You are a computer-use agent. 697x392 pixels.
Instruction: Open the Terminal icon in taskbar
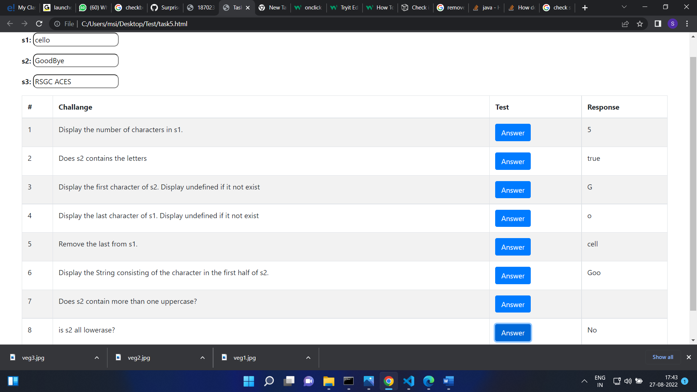pos(348,381)
